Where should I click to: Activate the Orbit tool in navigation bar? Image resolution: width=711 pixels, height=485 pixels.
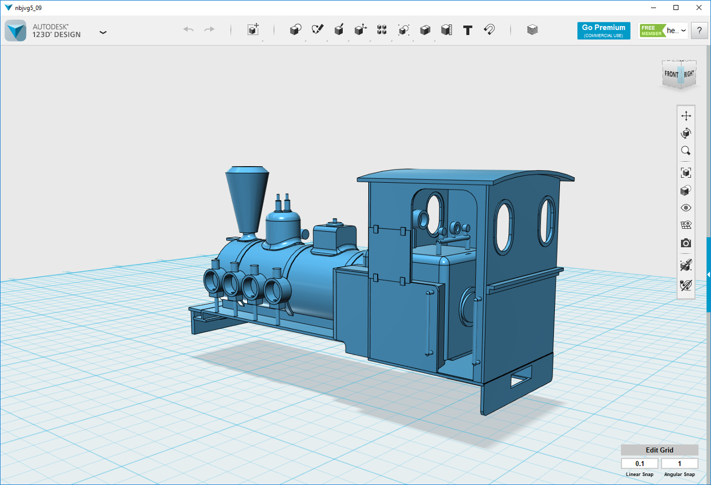click(x=686, y=133)
